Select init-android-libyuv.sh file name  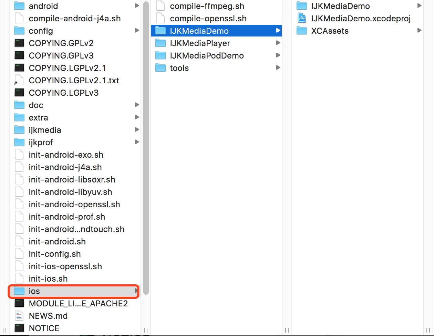[x=71, y=192]
